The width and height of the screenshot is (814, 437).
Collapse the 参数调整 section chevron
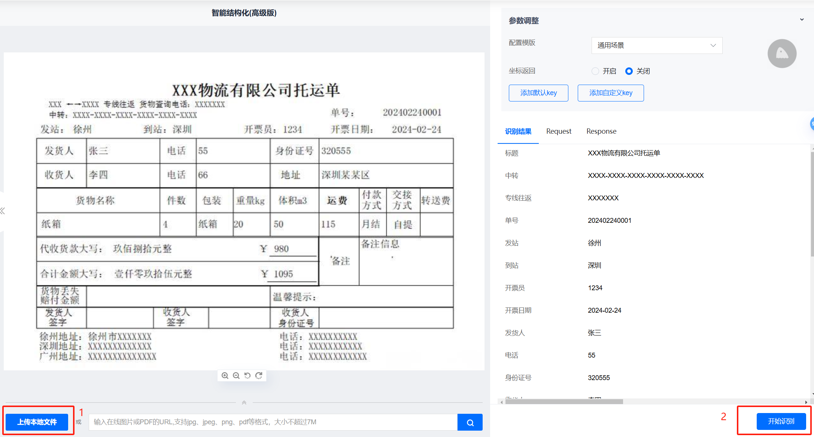click(802, 19)
